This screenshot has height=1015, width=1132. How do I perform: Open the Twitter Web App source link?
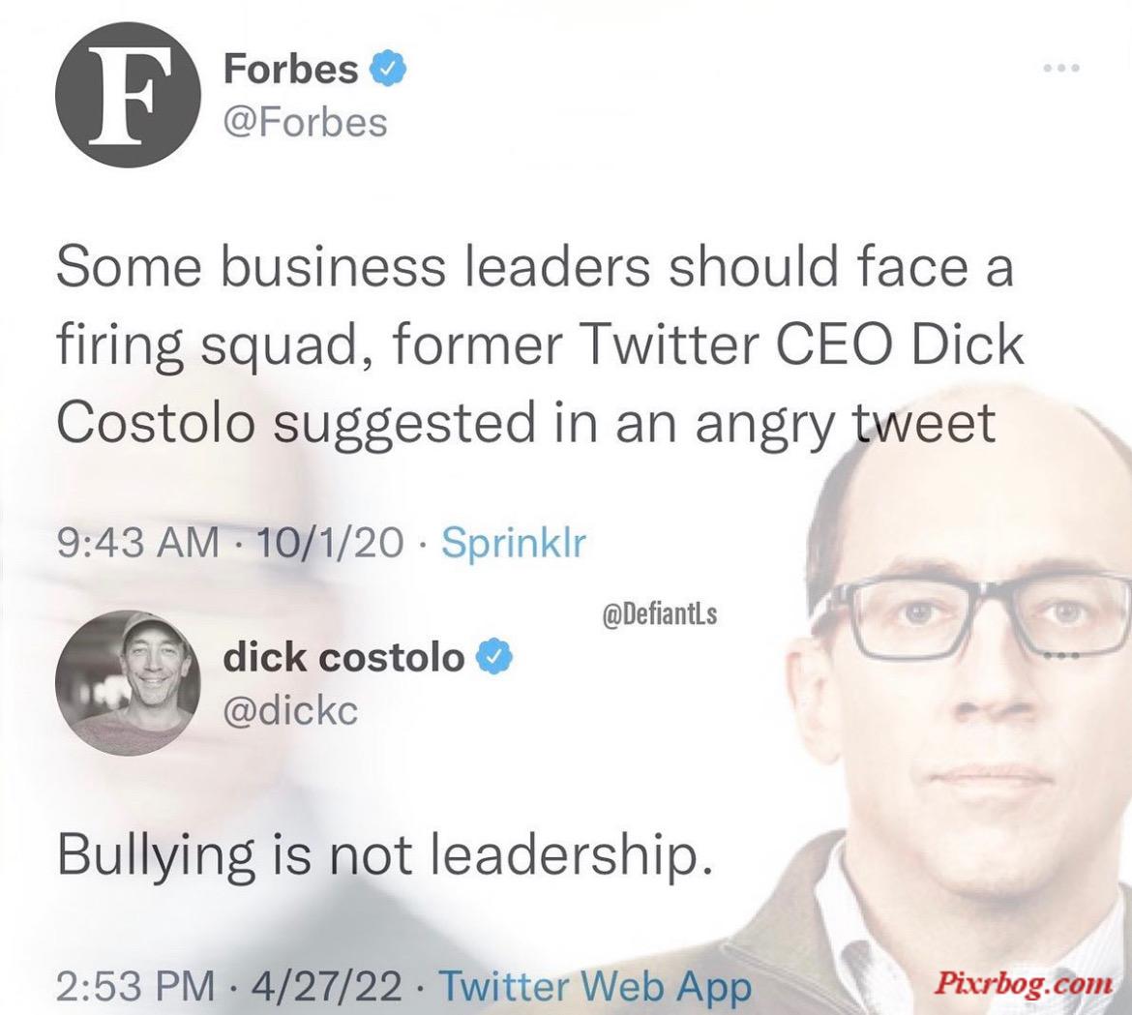(x=595, y=985)
